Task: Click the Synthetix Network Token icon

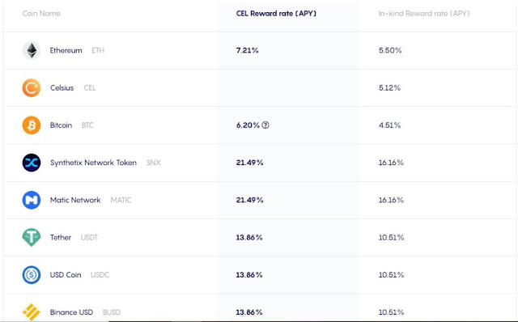Action: point(32,163)
